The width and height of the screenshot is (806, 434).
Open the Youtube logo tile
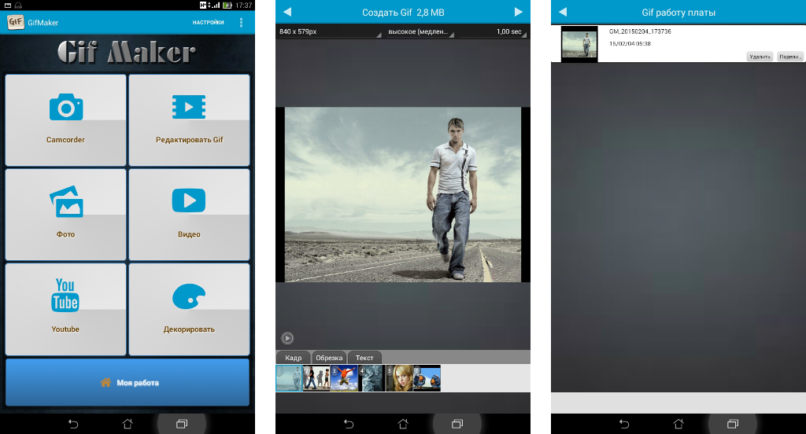coord(65,309)
